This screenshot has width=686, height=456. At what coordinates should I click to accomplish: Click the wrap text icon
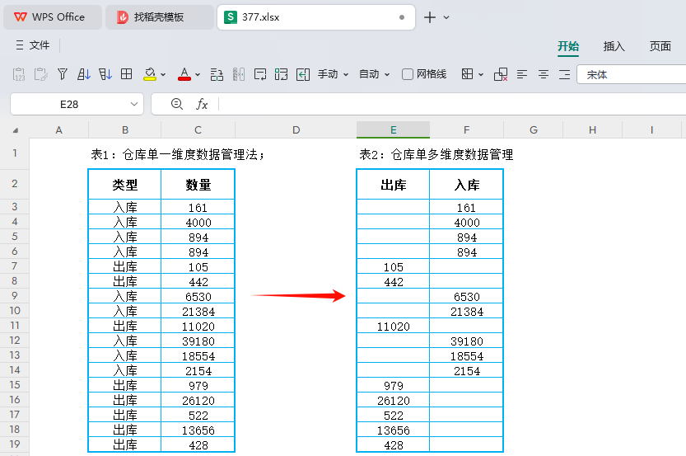(x=260, y=74)
